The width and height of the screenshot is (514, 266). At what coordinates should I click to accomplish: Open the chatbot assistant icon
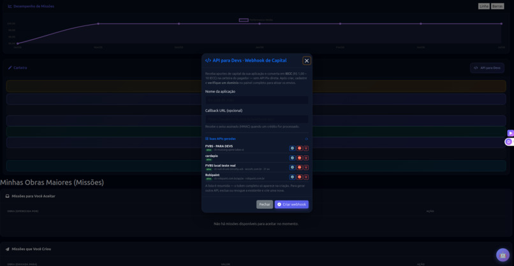(x=503, y=255)
